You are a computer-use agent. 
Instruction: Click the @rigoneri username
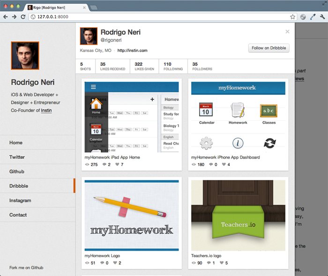point(111,40)
